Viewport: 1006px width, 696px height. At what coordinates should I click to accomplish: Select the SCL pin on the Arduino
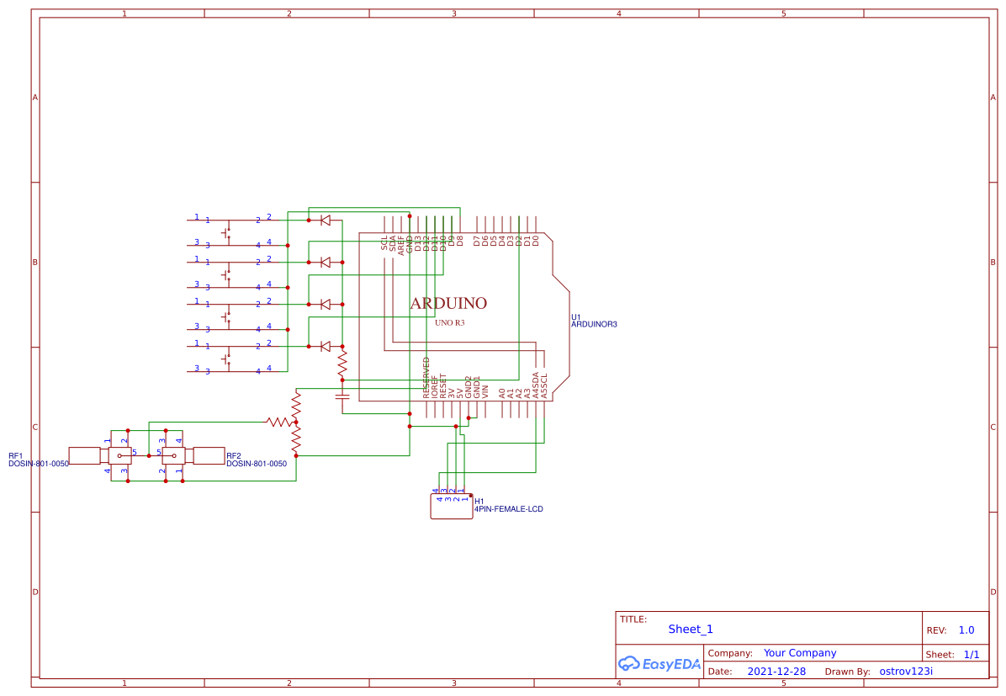pos(384,244)
